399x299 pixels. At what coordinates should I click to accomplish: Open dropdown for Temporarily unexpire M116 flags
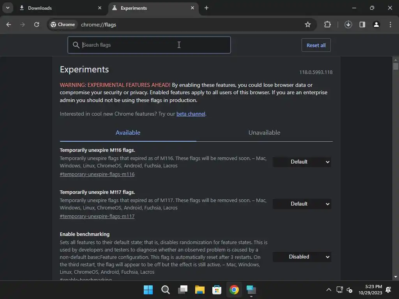302,162
